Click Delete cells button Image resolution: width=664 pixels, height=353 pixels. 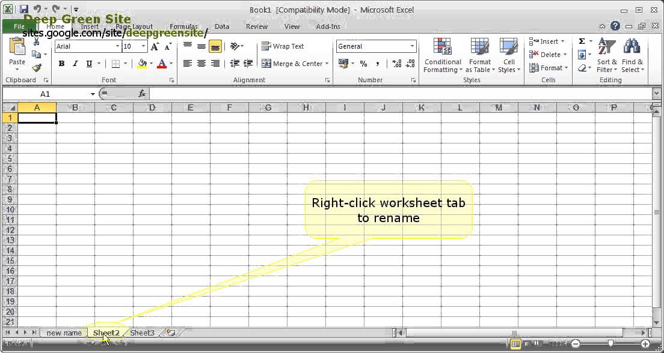click(547, 55)
